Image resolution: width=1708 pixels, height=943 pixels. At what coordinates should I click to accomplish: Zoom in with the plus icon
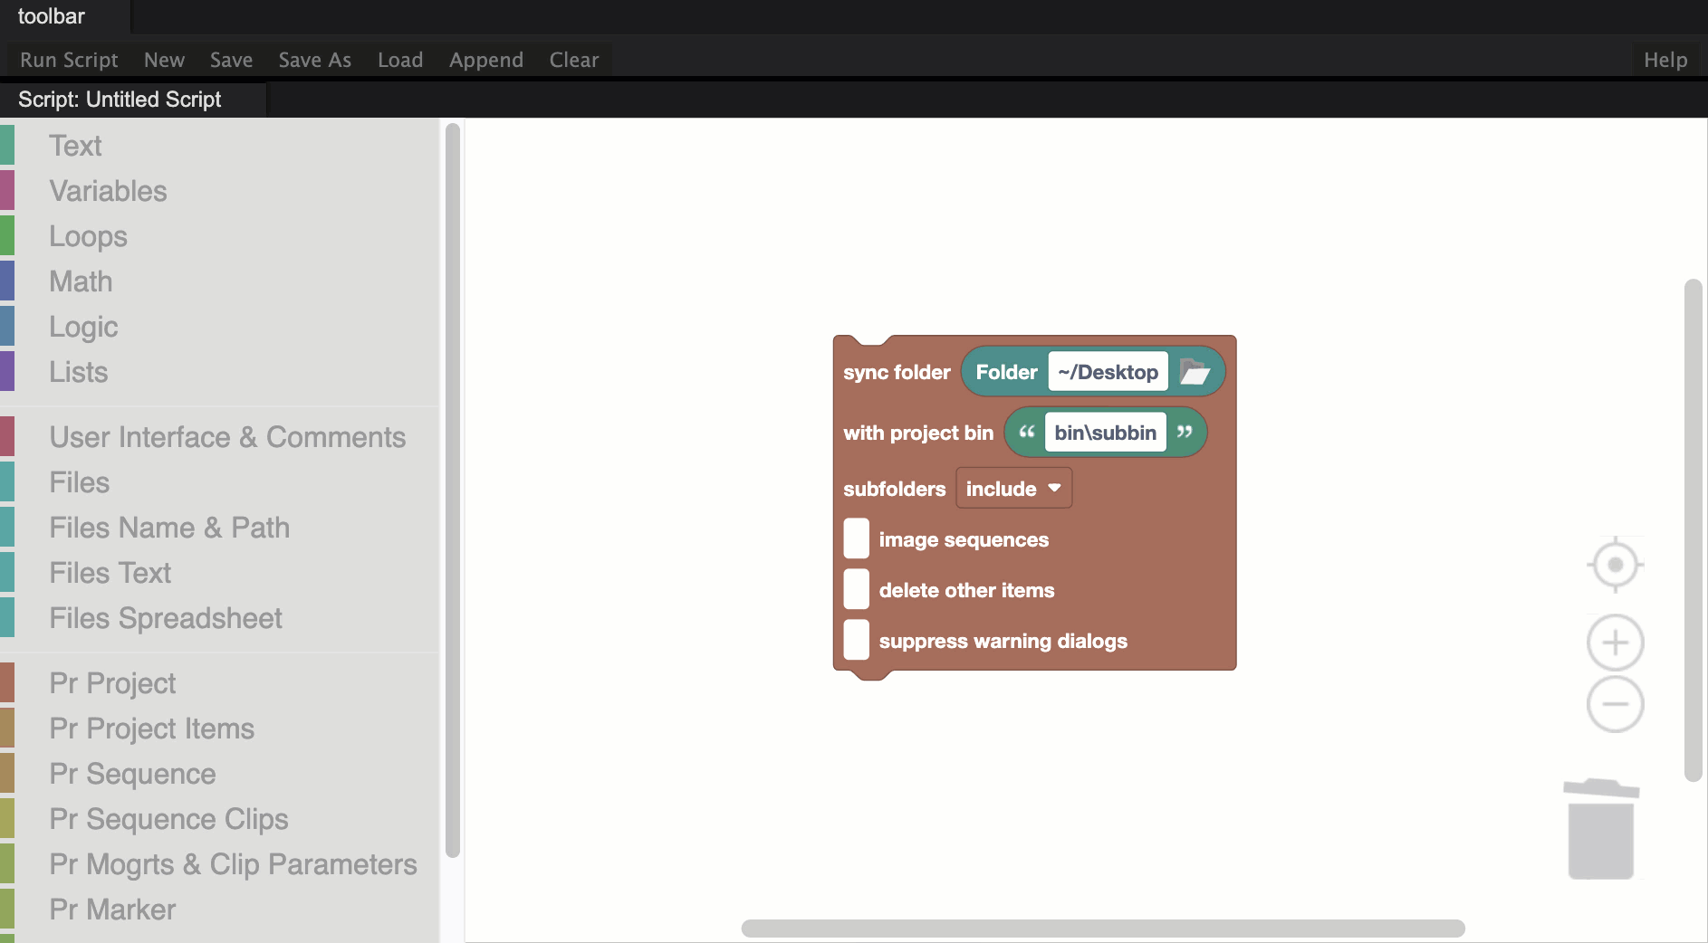(1615, 643)
